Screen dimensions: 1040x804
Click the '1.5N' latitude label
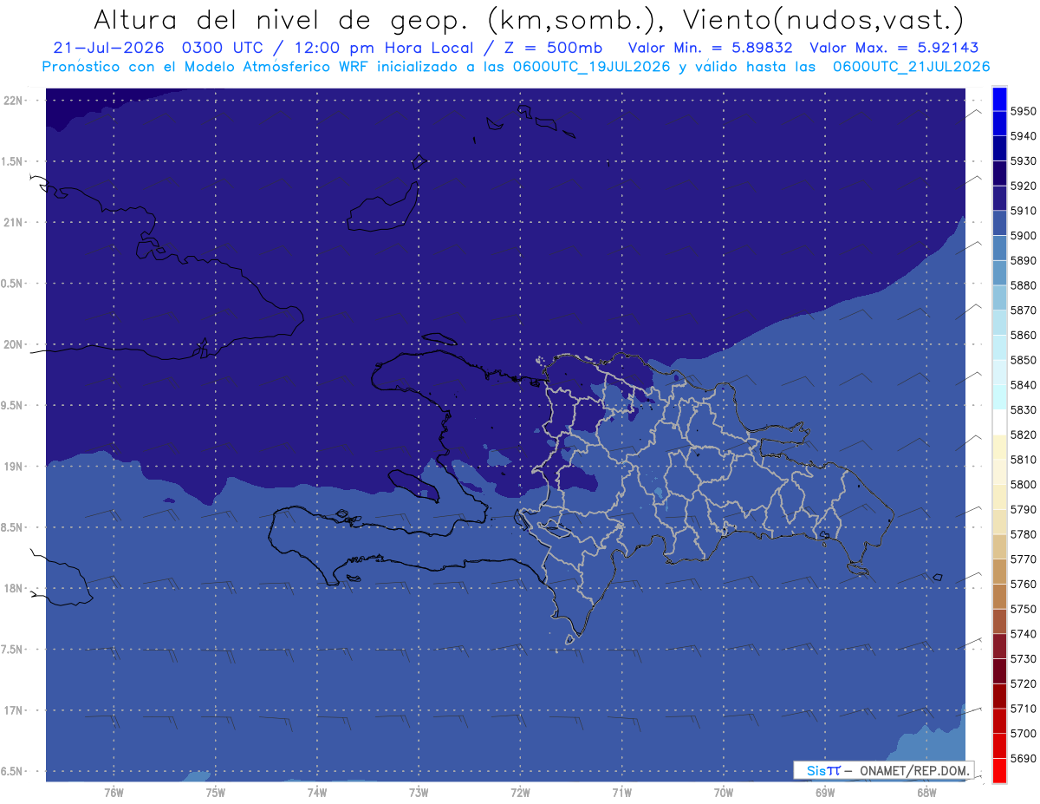13,162
